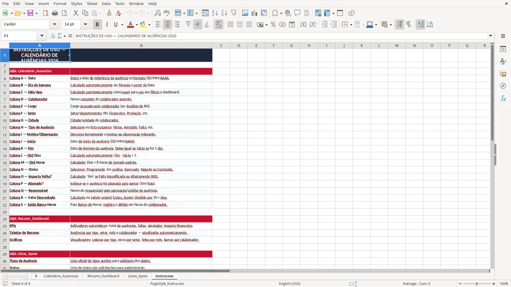Switch to the Resumo_Dashboard sheet tab
Screen dimensions: 511x287
[x=103, y=276]
